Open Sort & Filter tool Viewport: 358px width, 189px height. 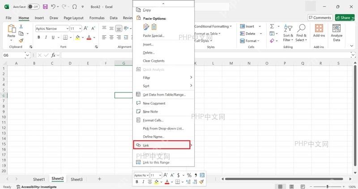pyautogui.click(x=288, y=33)
